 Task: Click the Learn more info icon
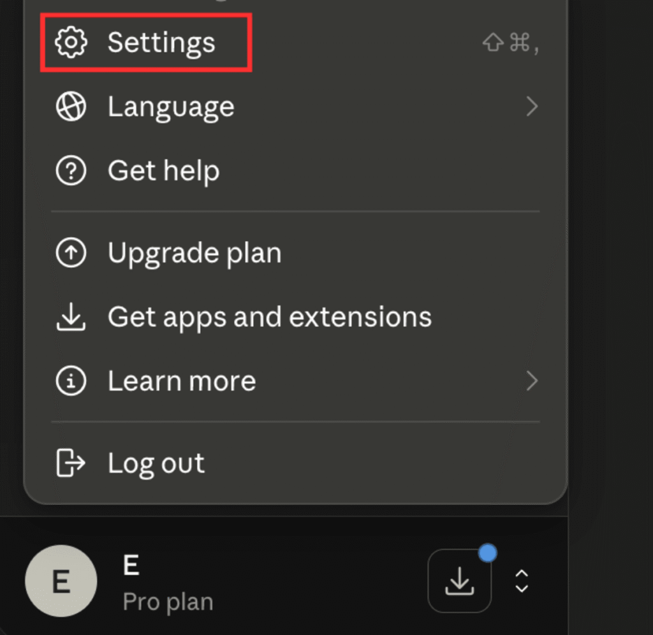click(x=71, y=381)
